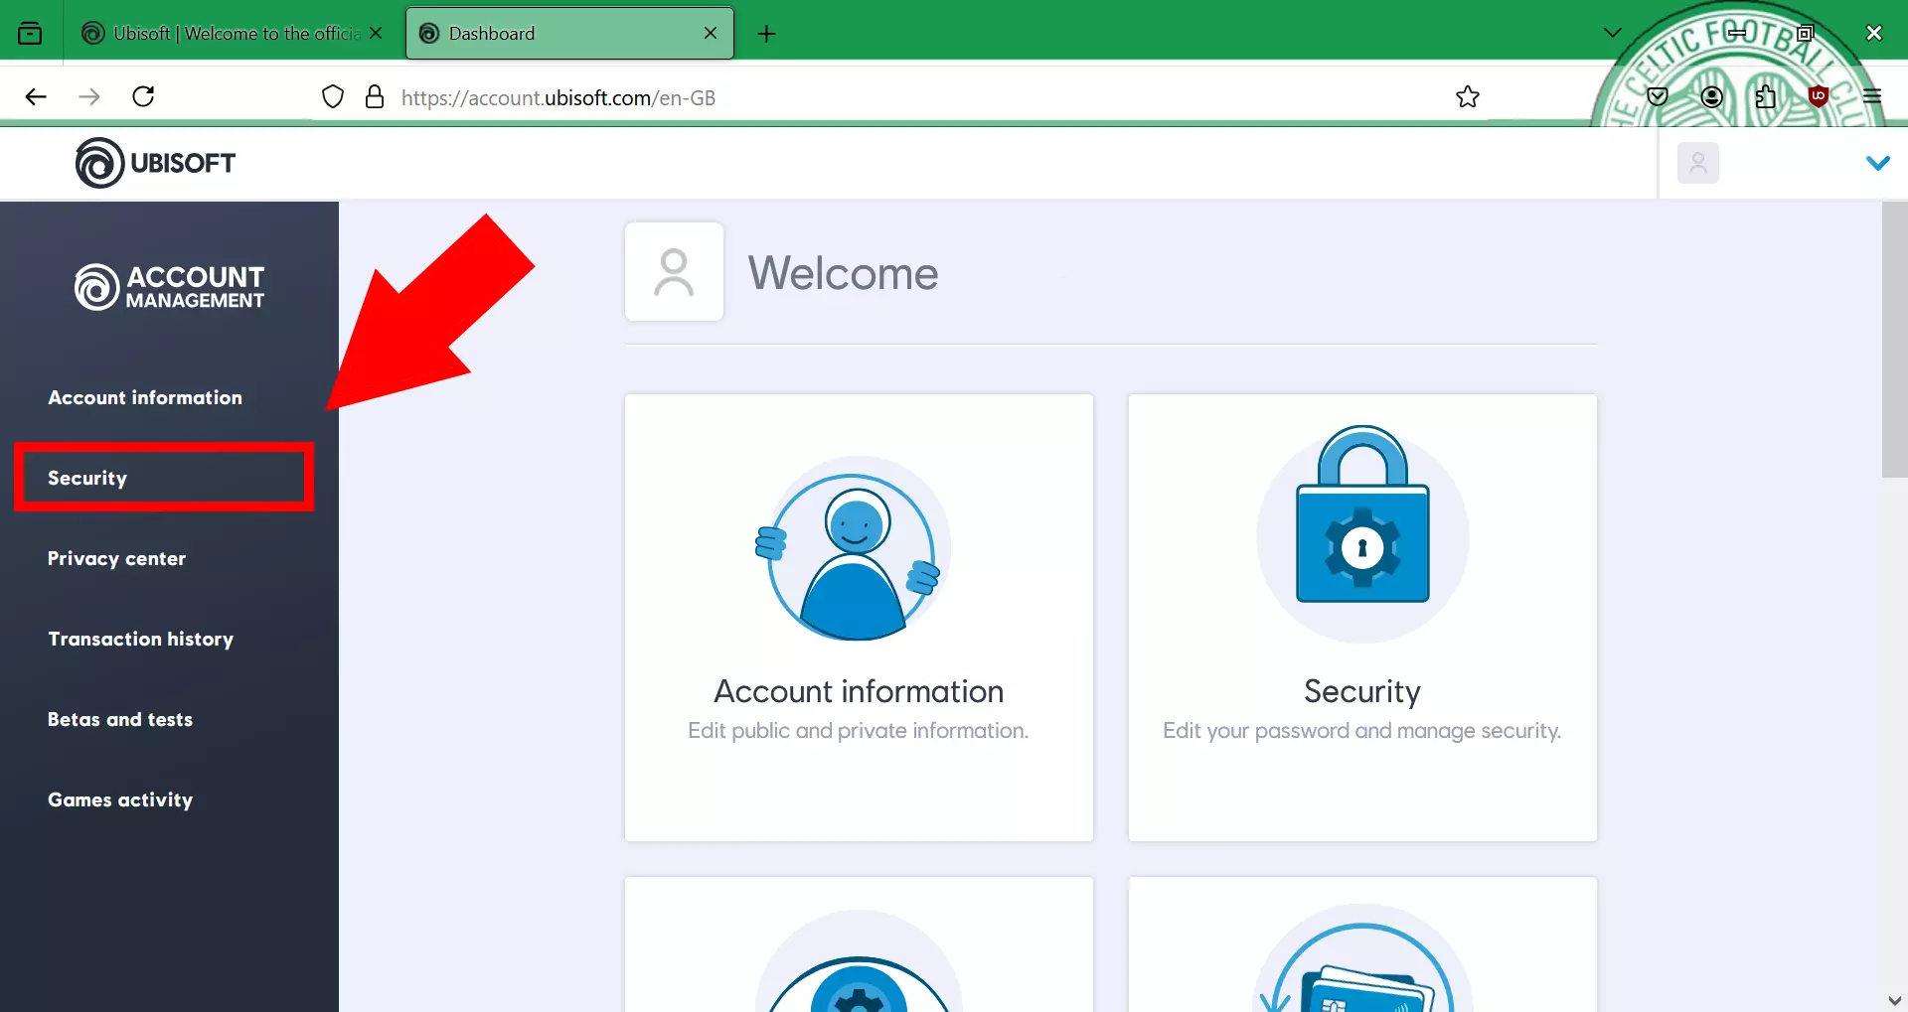Click the page vertical scrollbar thumb

[1894, 340]
